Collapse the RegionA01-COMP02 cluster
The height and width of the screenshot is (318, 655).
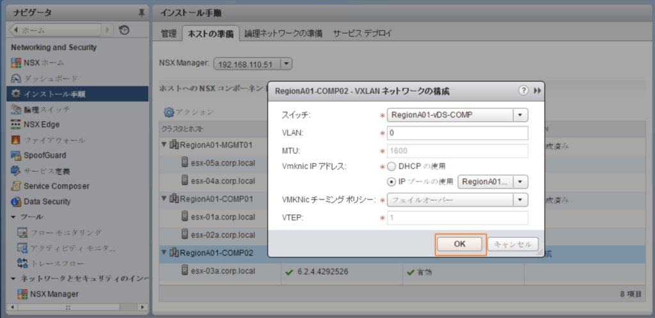coord(164,252)
